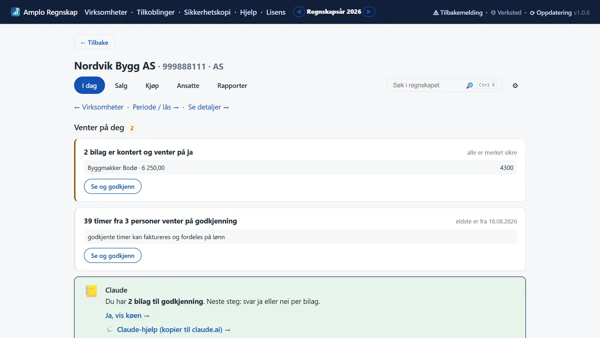Click 'alle er merket sikre' text
The height and width of the screenshot is (338, 600).
(492, 153)
